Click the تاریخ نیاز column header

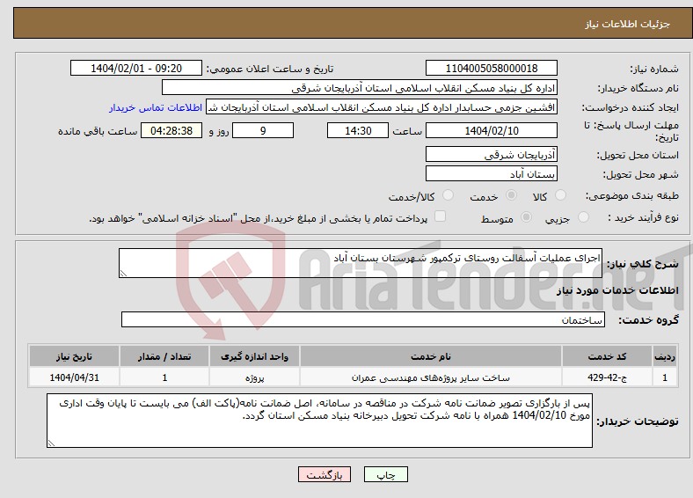(74, 356)
